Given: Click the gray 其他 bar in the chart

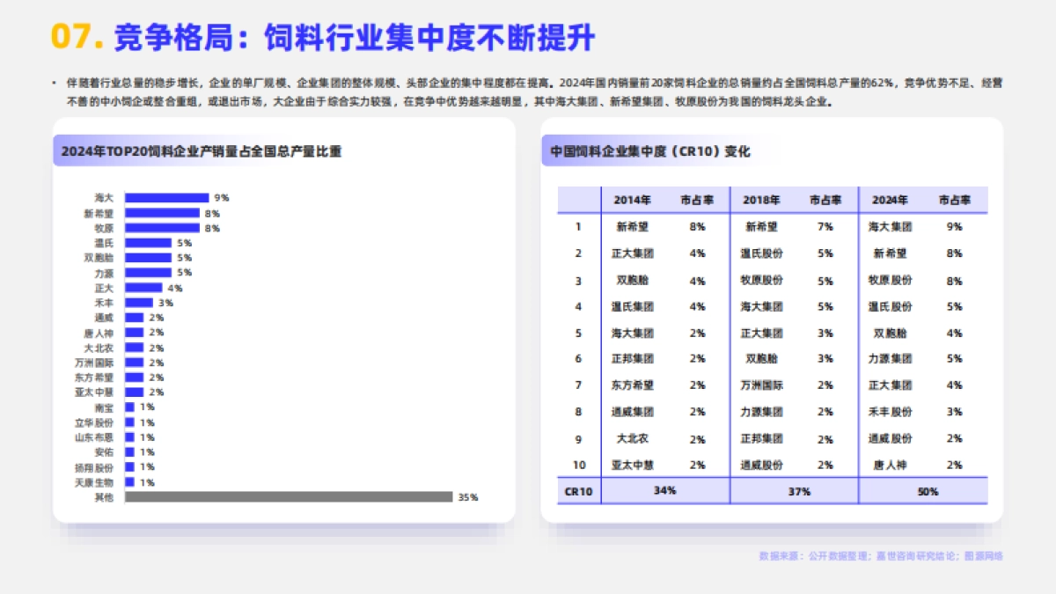Looking at the screenshot, I should click(x=289, y=497).
